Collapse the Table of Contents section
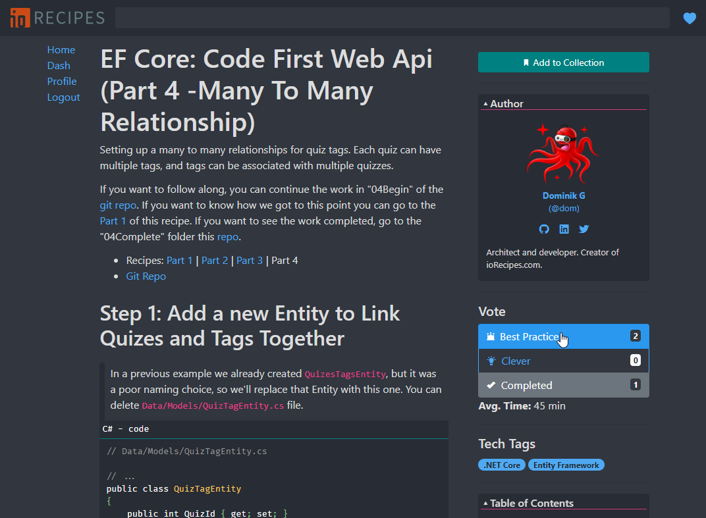 click(487, 503)
